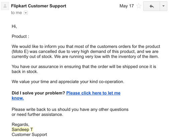Click the "to me" recipient text
Screen dimensions: 169x139
click(x=16, y=13)
